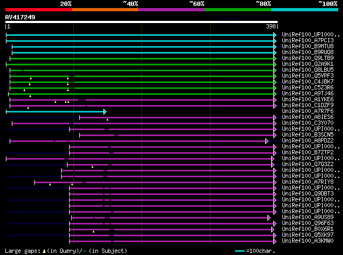Click the cyan arrowhead ending B9RUQ8 alignment

coord(275,52)
